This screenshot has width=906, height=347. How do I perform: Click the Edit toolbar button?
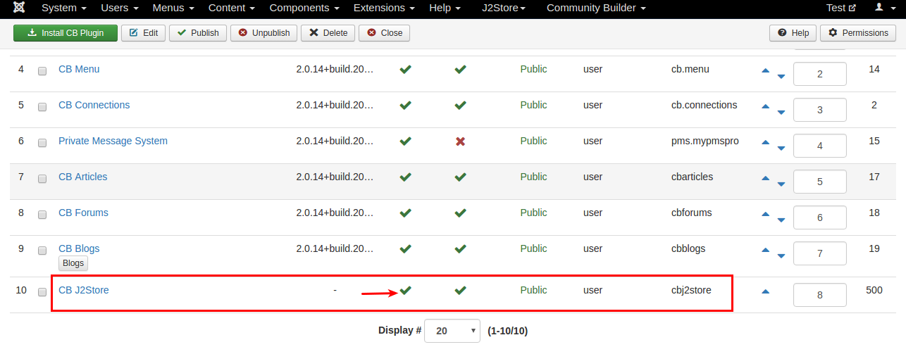point(144,33)
